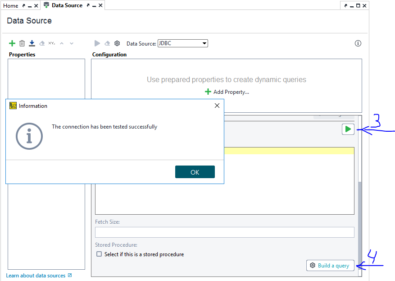The width and height of the screenshot is (395, 281).
Task: Click the move property up chevron
Action: 62,43
